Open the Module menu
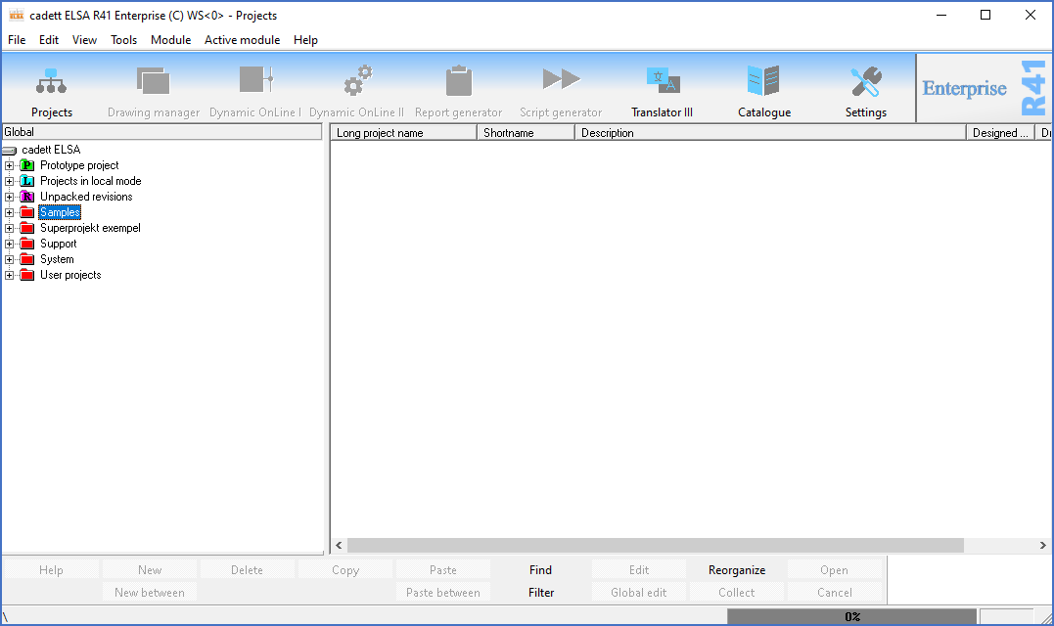Image resolution: width=1054 pixels, height=626 pixels. pos(170,40)
